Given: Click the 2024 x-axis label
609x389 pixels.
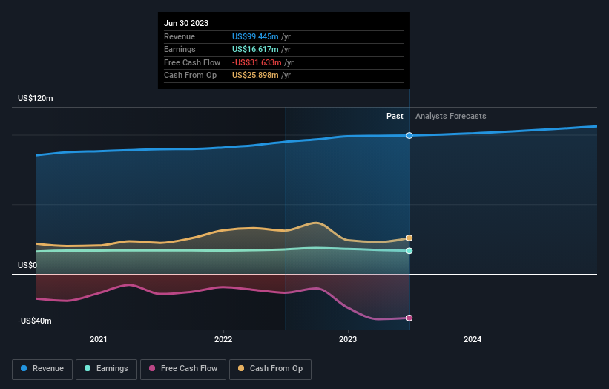Looking at the screenshot, I should 473,339.
